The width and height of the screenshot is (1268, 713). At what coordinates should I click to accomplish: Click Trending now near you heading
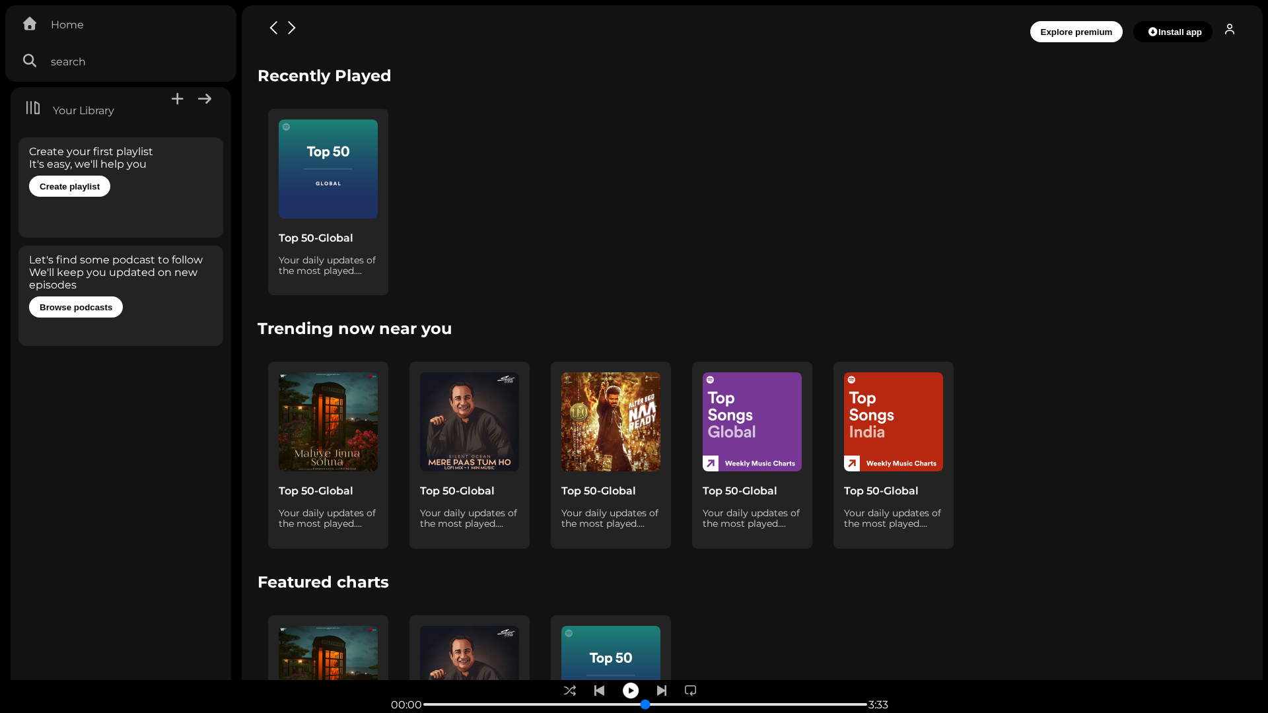(x=355, y=329)
